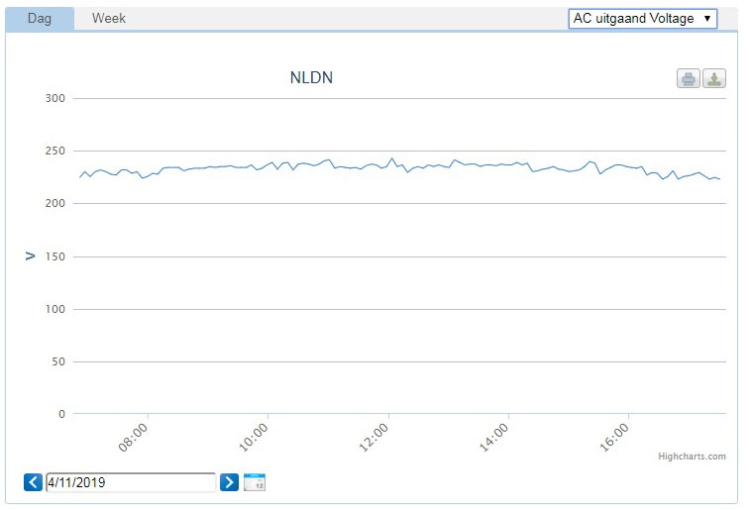Click the 0 y-axis value label
Viewport: 749px width, 510px height.
[x=61, y=414]
